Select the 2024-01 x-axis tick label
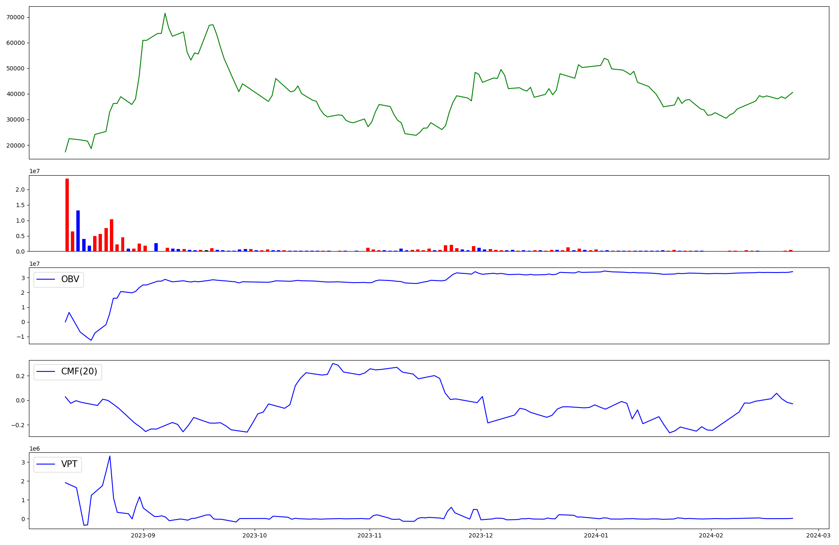The width and height of the screenshot is (839, 545). (596, 535)
